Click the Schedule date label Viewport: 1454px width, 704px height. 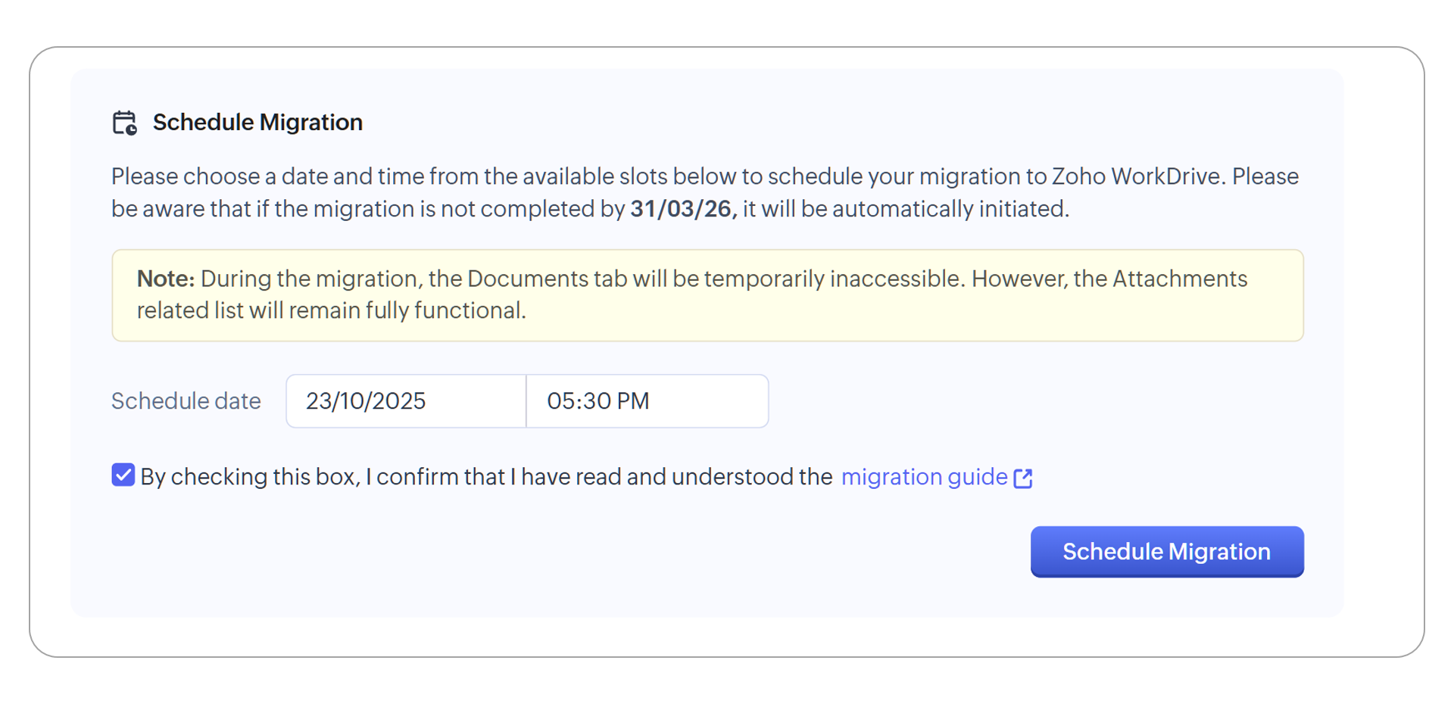coord(186,401)
